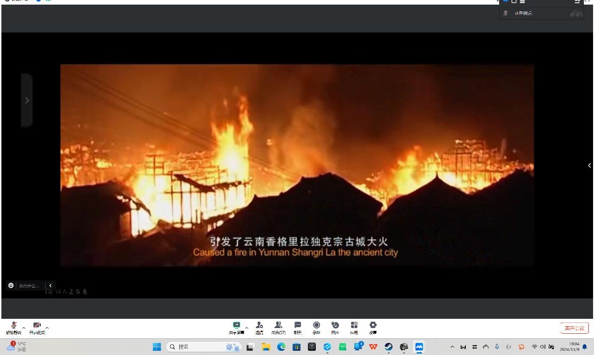Screen dimensions: 594x355
Task: Open Steam from the Windows taskbar
Action: 388,347
